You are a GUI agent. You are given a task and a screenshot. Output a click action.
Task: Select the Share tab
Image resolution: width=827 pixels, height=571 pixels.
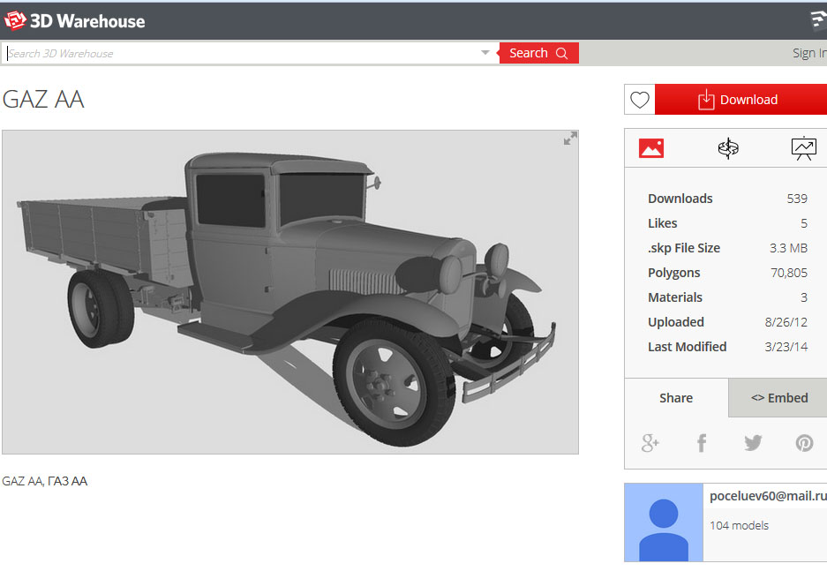676,398
